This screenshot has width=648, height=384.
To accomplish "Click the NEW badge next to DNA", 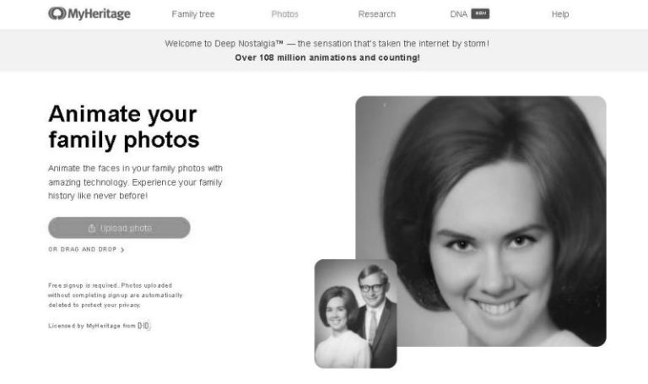I will click(x=480, y=14).
